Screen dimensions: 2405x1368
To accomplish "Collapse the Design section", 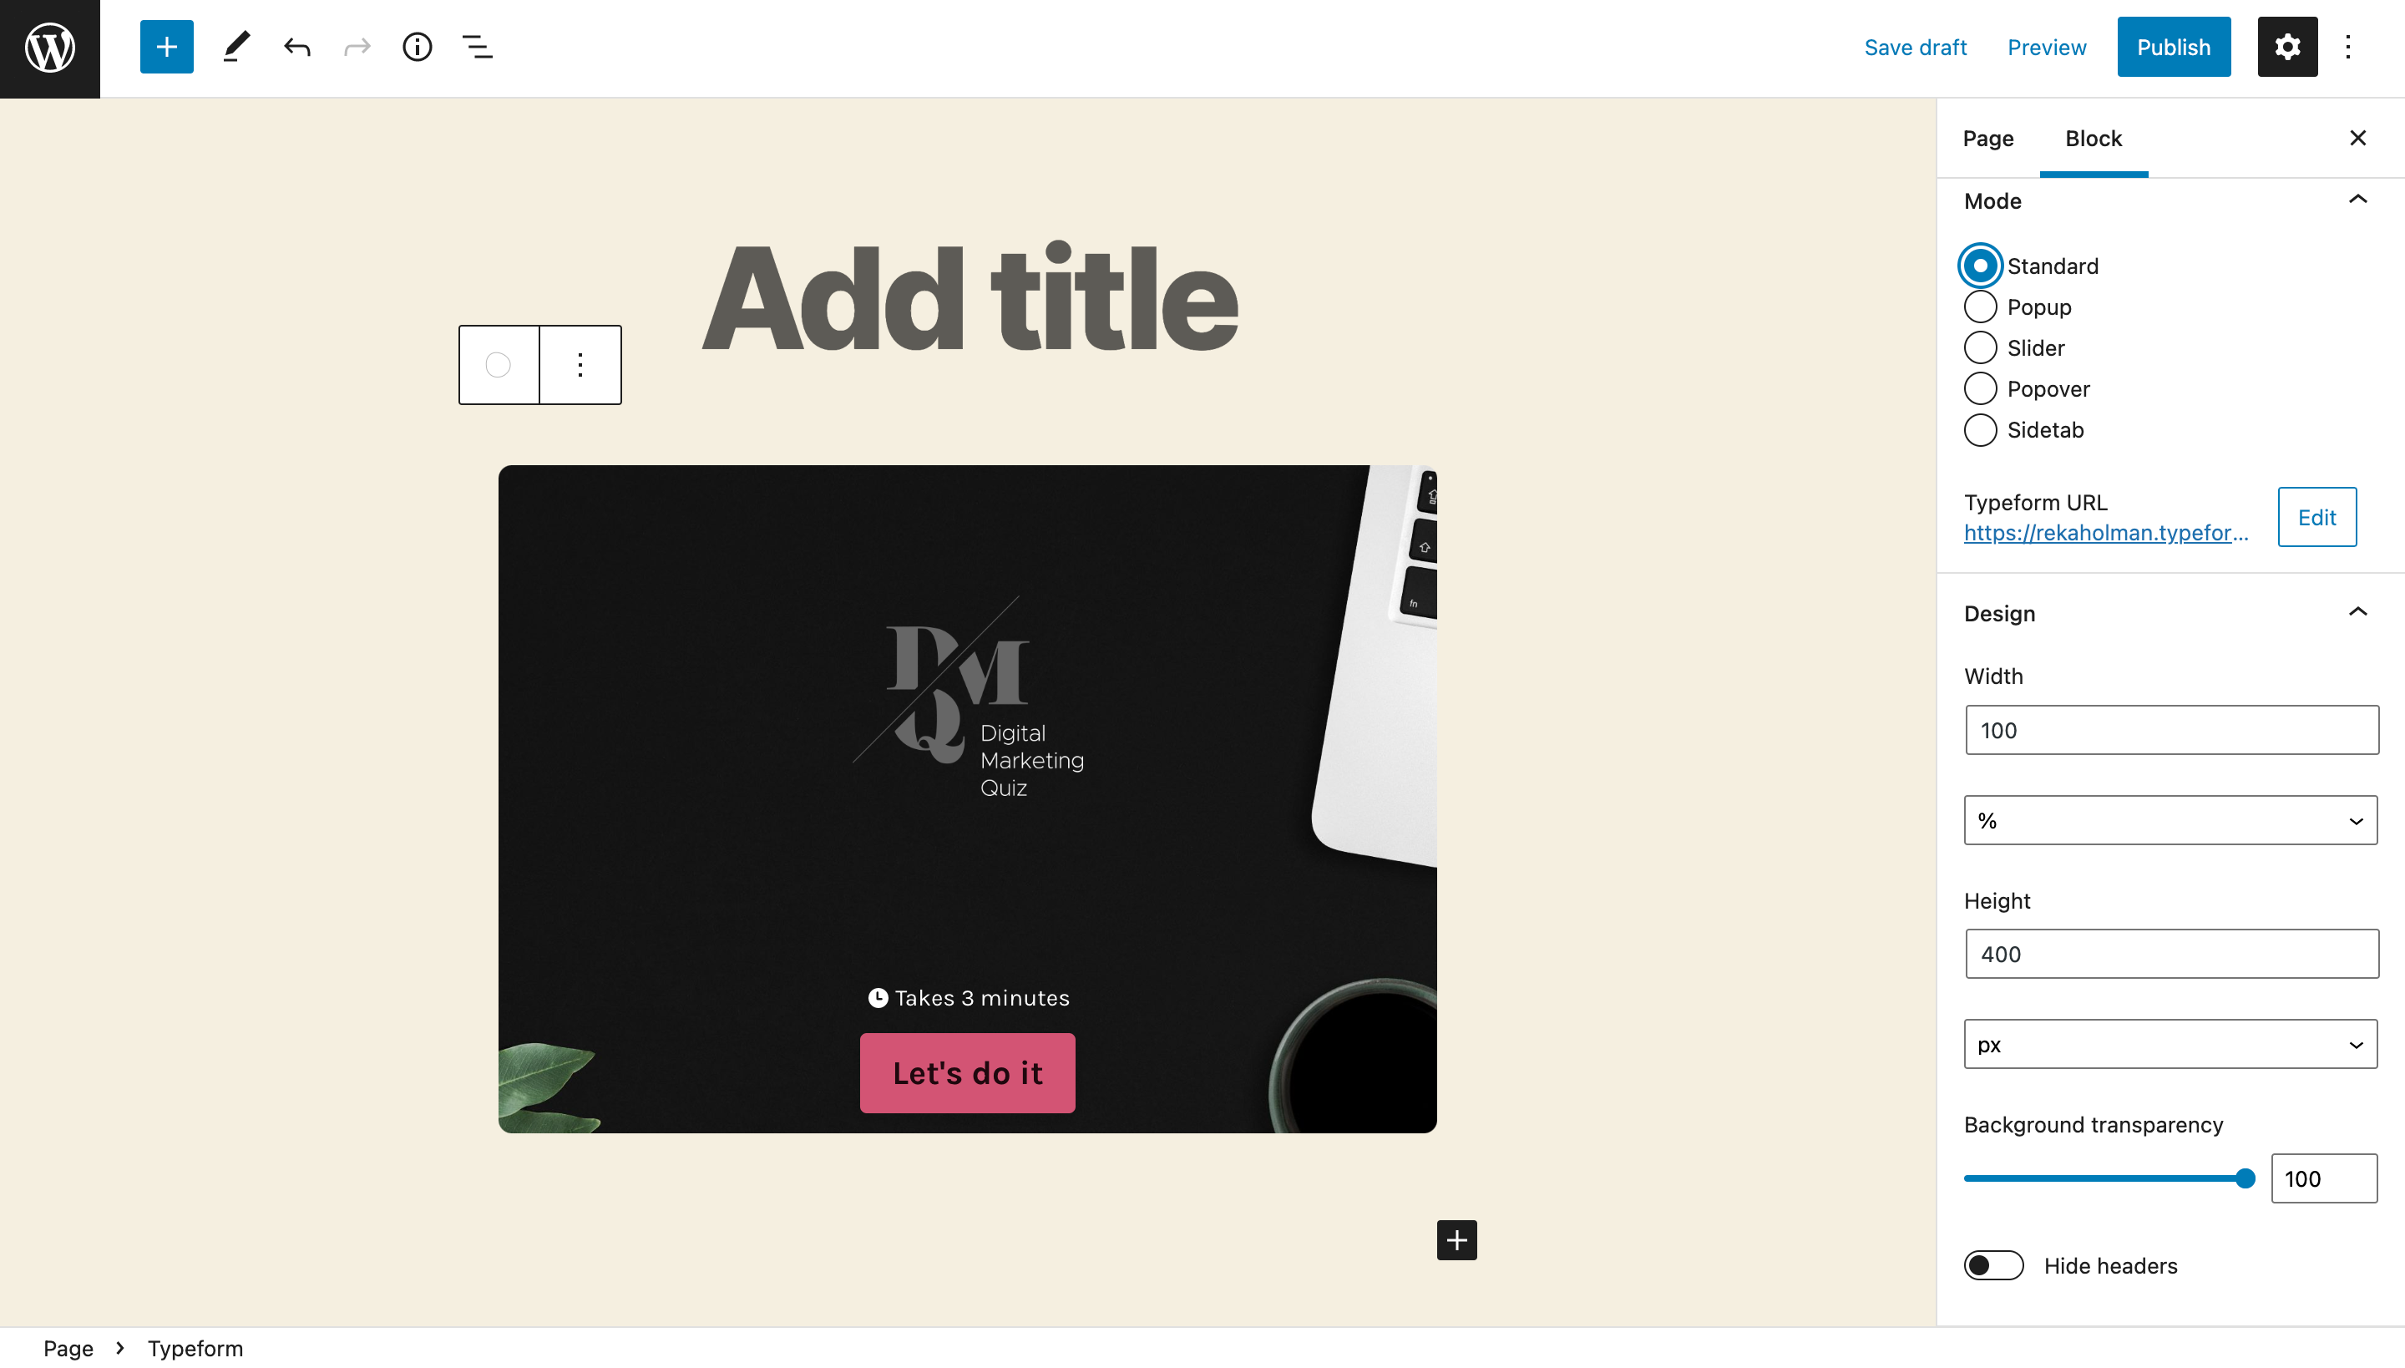I will pyautogui.click(x=2362, y=613).
